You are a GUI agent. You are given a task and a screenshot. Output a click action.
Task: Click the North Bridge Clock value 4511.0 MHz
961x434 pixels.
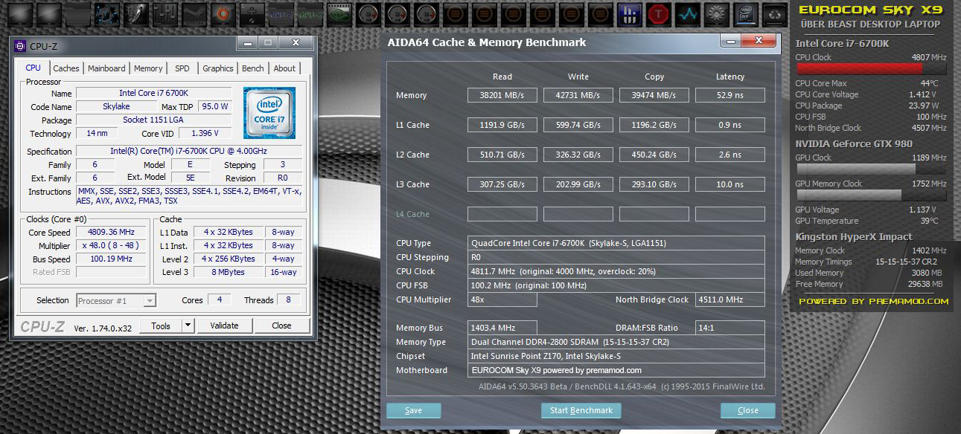tap(730, 299)
